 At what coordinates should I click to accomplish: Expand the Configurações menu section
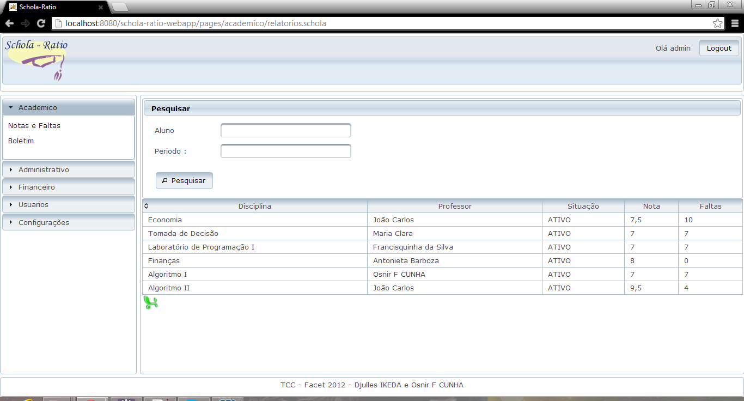pos(69,222)
